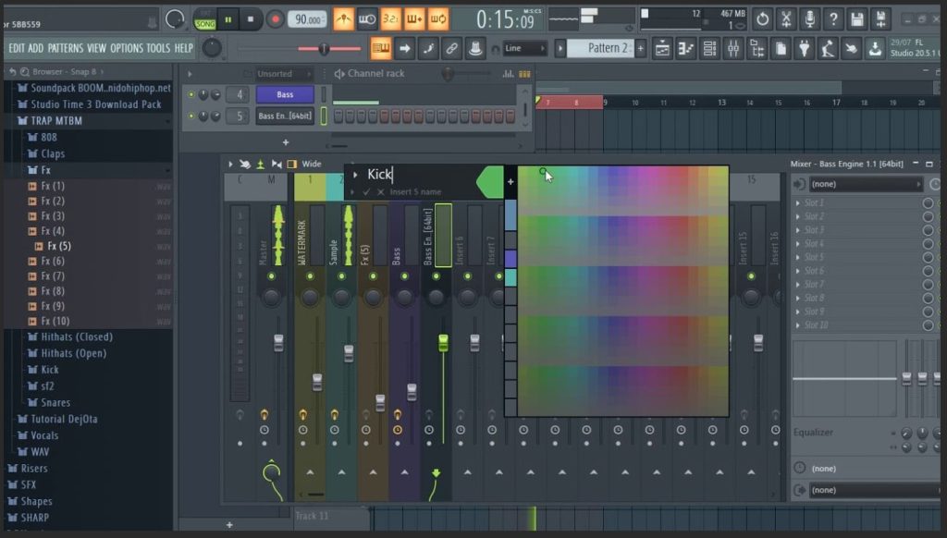Enable the recording countdown icon

click(391, 19)
